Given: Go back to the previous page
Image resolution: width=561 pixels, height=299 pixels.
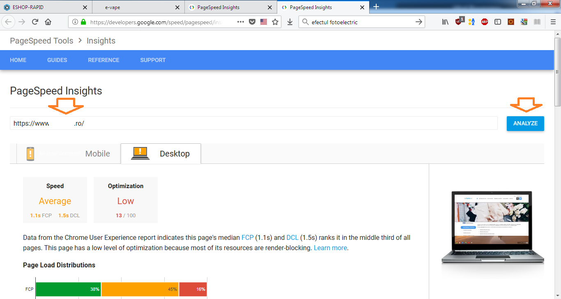Looking at the screenshot, I should [x=9, y=22].
